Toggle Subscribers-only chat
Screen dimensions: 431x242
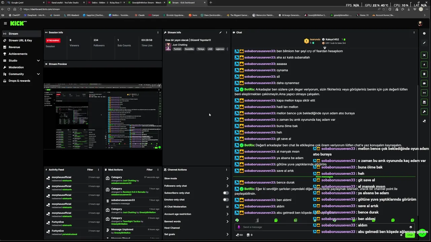226,193
